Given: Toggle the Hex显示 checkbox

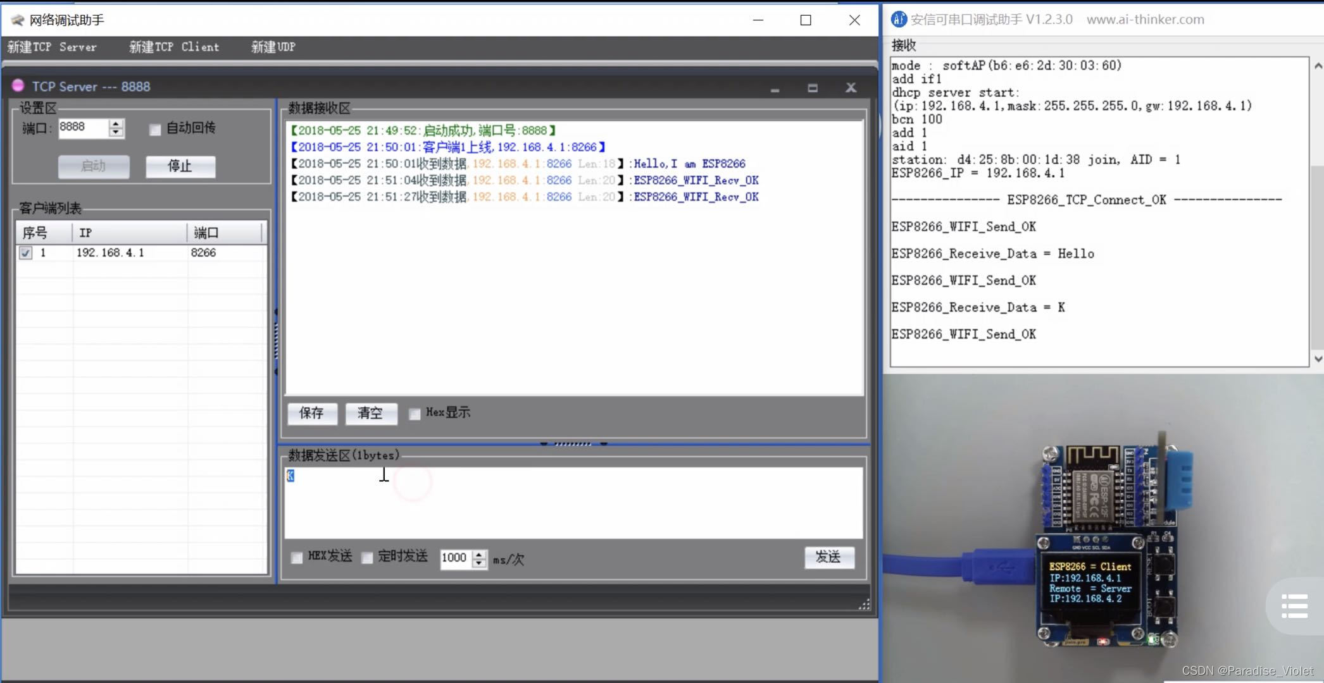Looking at the screenshot, I should (x=415, y=414).
